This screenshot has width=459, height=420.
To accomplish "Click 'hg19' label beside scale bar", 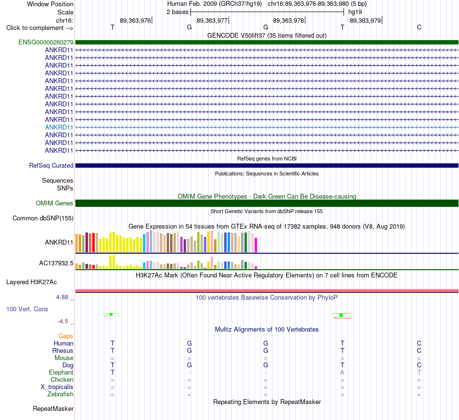I will click(x=355, y=12).
